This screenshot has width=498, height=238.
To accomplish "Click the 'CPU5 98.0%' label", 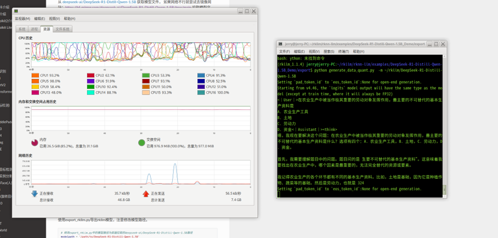I will pyautogui.click(x=50, y=81).
